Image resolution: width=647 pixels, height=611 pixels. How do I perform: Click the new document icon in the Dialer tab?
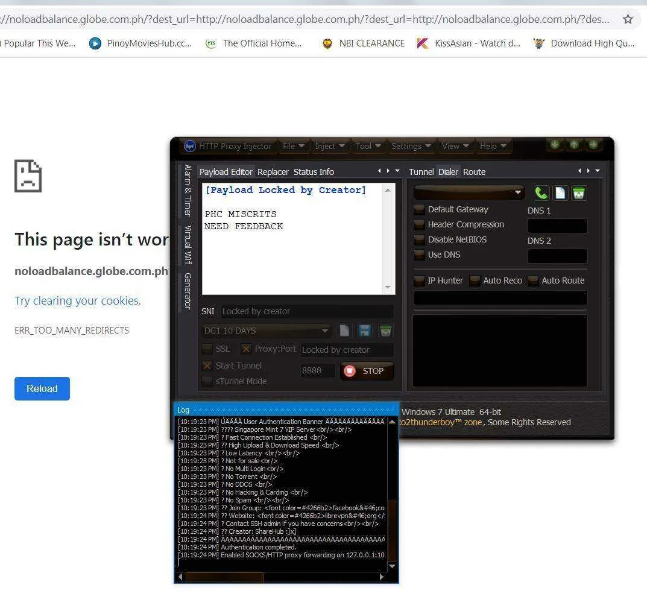560,193
